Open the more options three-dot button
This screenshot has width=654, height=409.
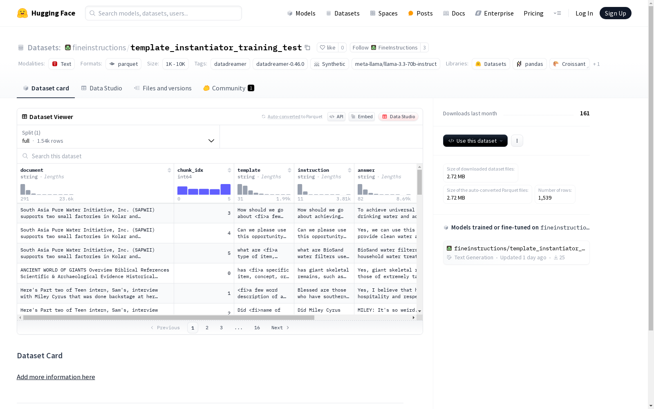pyautogui.click(x=517, y=141)
